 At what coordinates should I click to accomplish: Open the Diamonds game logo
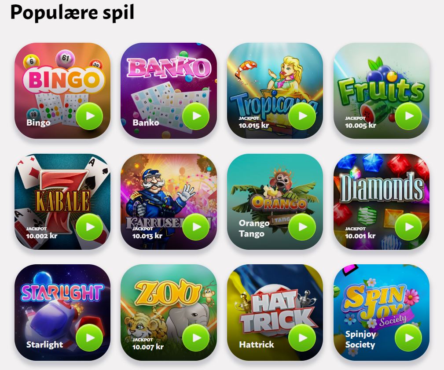click(382, 187)
